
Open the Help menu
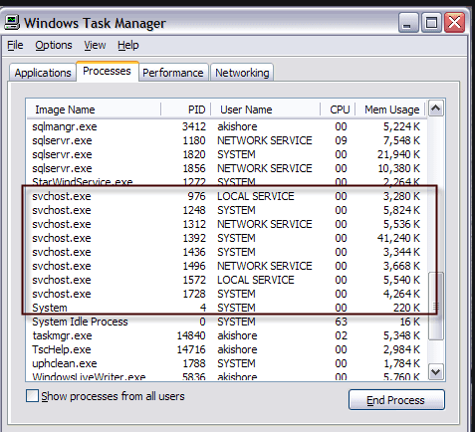pos(128,45)
